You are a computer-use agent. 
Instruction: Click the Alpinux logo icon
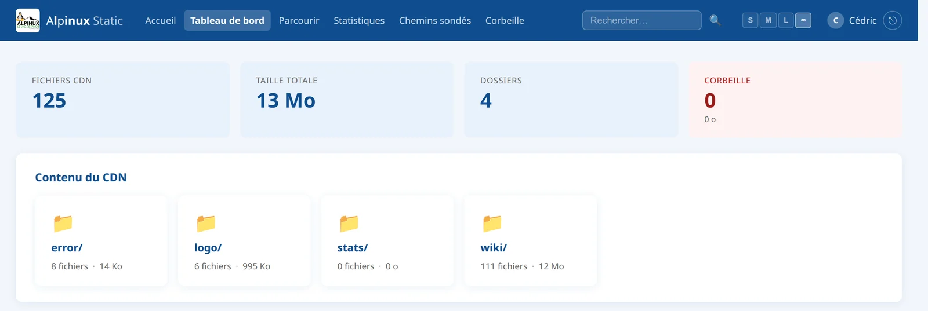pyautogui.click(x=28, y=20)
